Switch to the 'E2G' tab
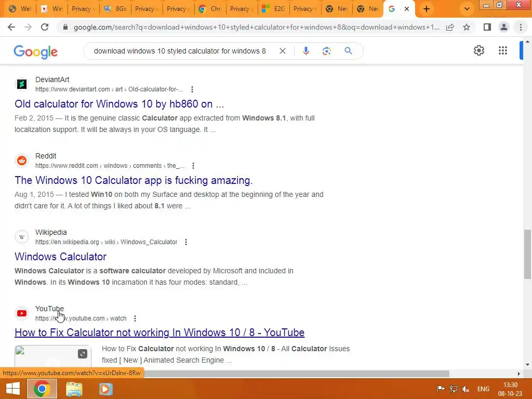 pos(274,9)
